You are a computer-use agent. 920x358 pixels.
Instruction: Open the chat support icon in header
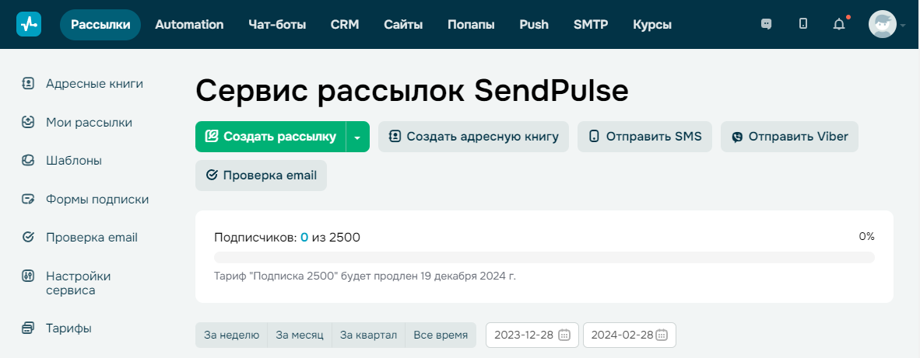(x=766, y=24)
